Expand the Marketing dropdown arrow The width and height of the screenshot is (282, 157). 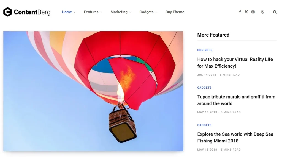click(x=130, y=12)
